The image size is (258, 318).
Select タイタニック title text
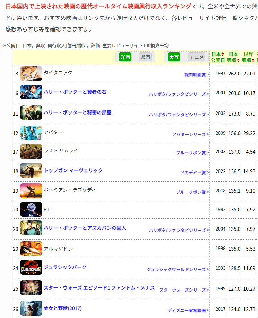(x=58, y=73)
